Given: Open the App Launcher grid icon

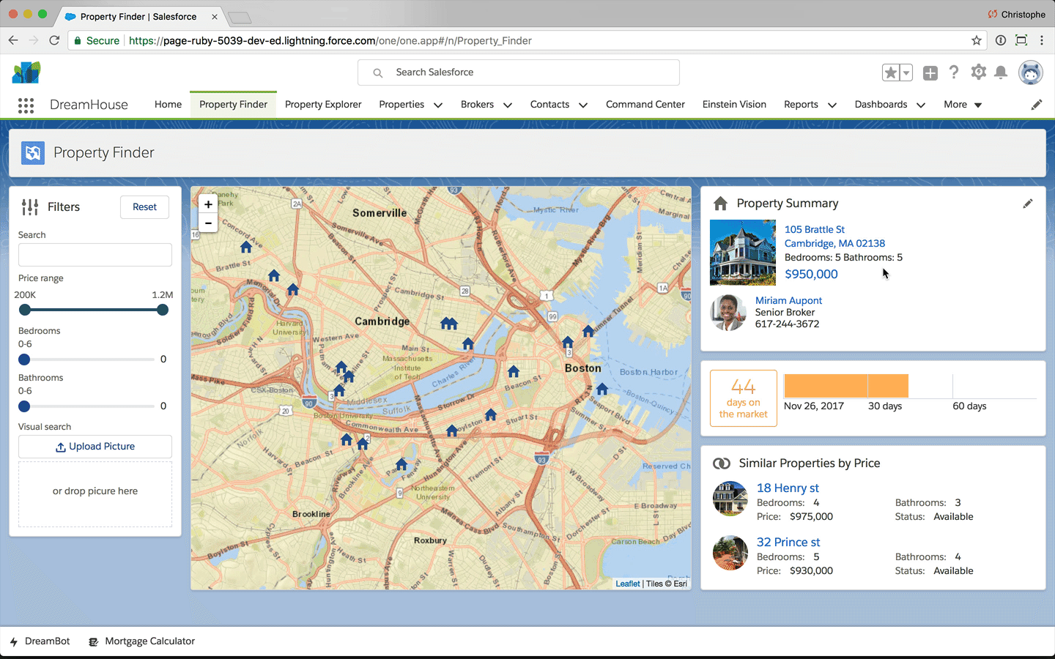Looking at the screenshot, I should [26, 105].
